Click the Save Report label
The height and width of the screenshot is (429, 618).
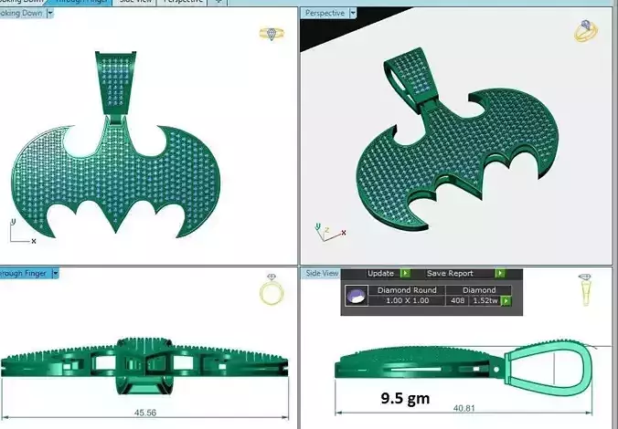[x=450, y=273]
